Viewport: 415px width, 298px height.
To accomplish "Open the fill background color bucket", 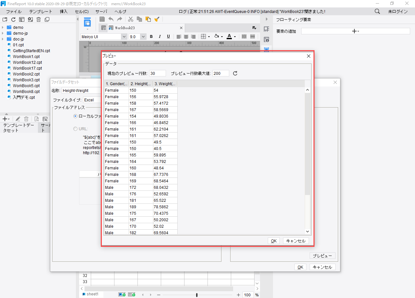I will tap(217, 37).
